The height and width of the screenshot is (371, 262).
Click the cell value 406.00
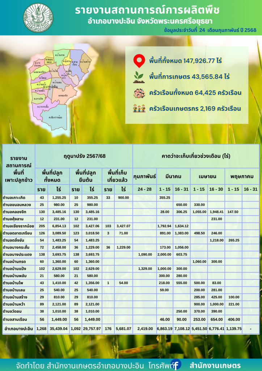[233, 320]
